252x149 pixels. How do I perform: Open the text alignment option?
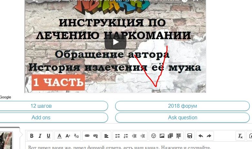(x=106, y=136)
